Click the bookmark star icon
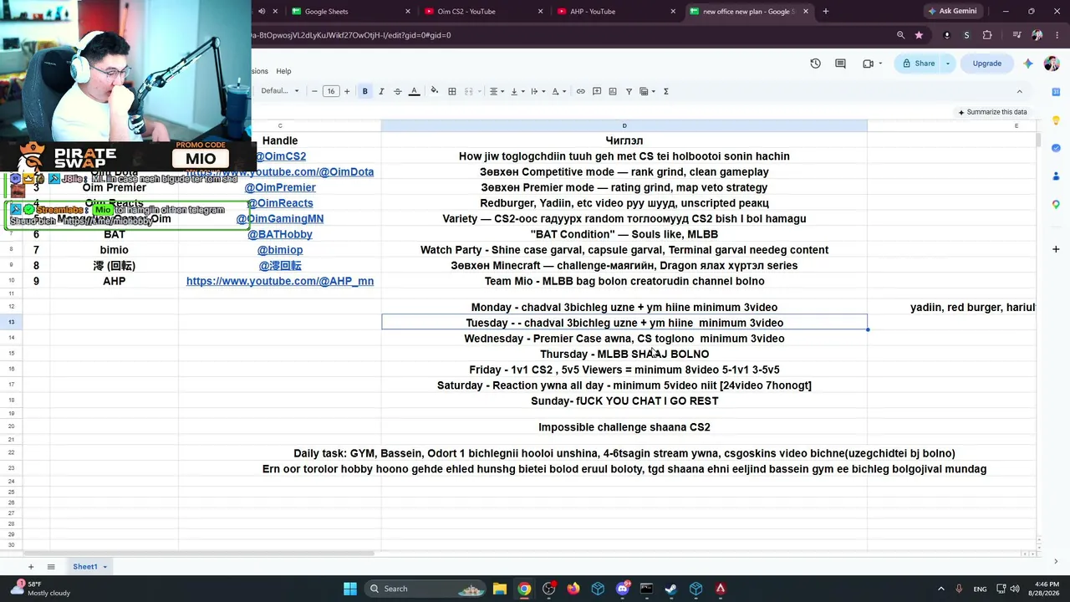1070x602 pixels. tap(919, 35)
